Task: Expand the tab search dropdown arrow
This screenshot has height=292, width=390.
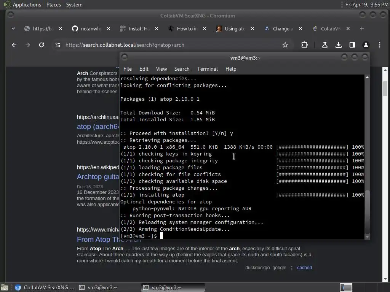Action: pyautogui.click(x=13, y=29)
